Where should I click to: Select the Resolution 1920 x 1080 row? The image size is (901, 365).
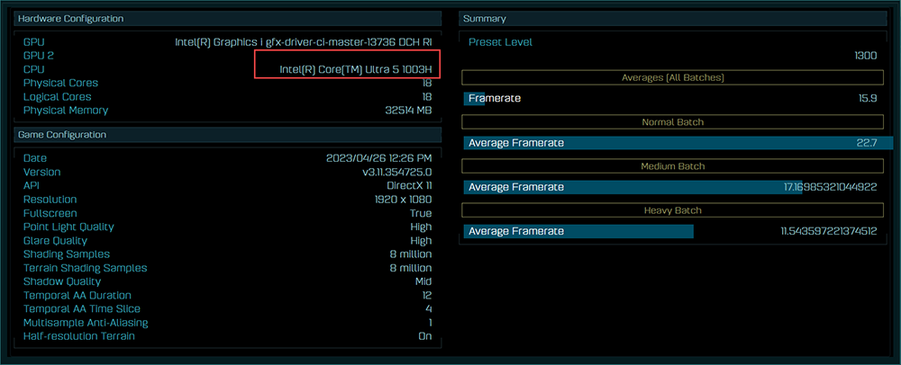tap(227, 200)
